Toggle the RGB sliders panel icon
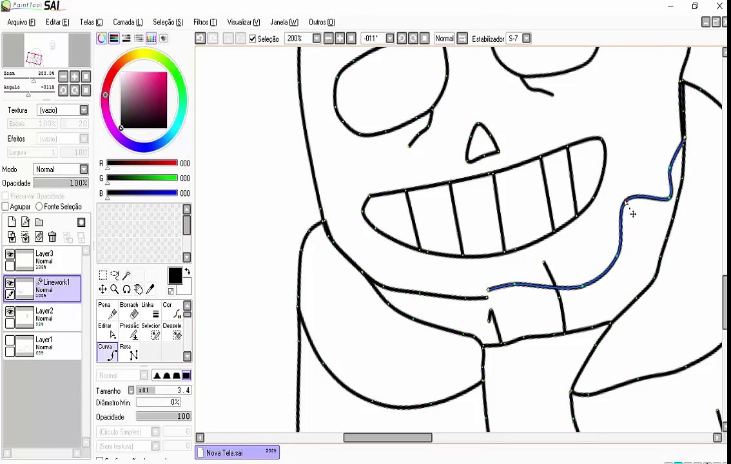 click(113, 39)
